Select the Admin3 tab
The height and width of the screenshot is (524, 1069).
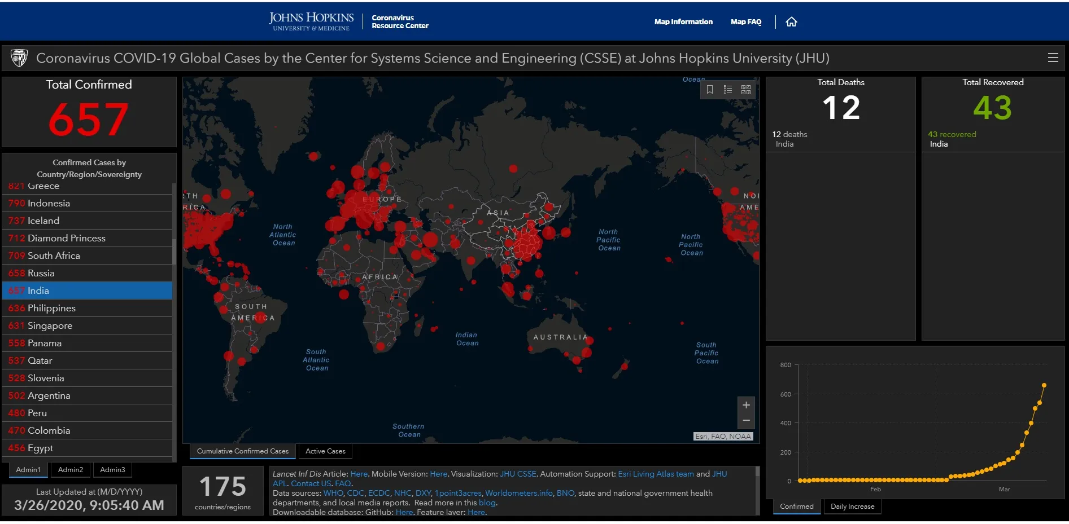pos(112,470)
